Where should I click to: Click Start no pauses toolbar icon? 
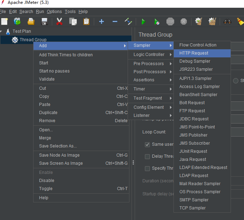click(157, 21)
